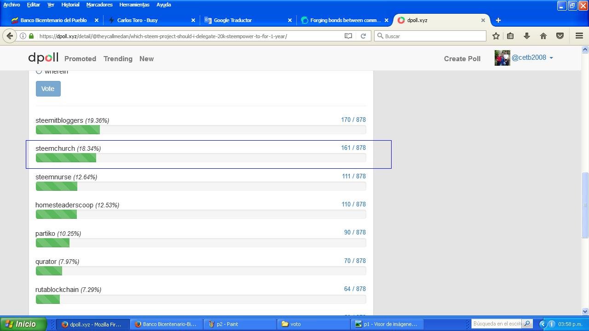
Task: Select the wherein radio option
Action: [x=39, y=71]
